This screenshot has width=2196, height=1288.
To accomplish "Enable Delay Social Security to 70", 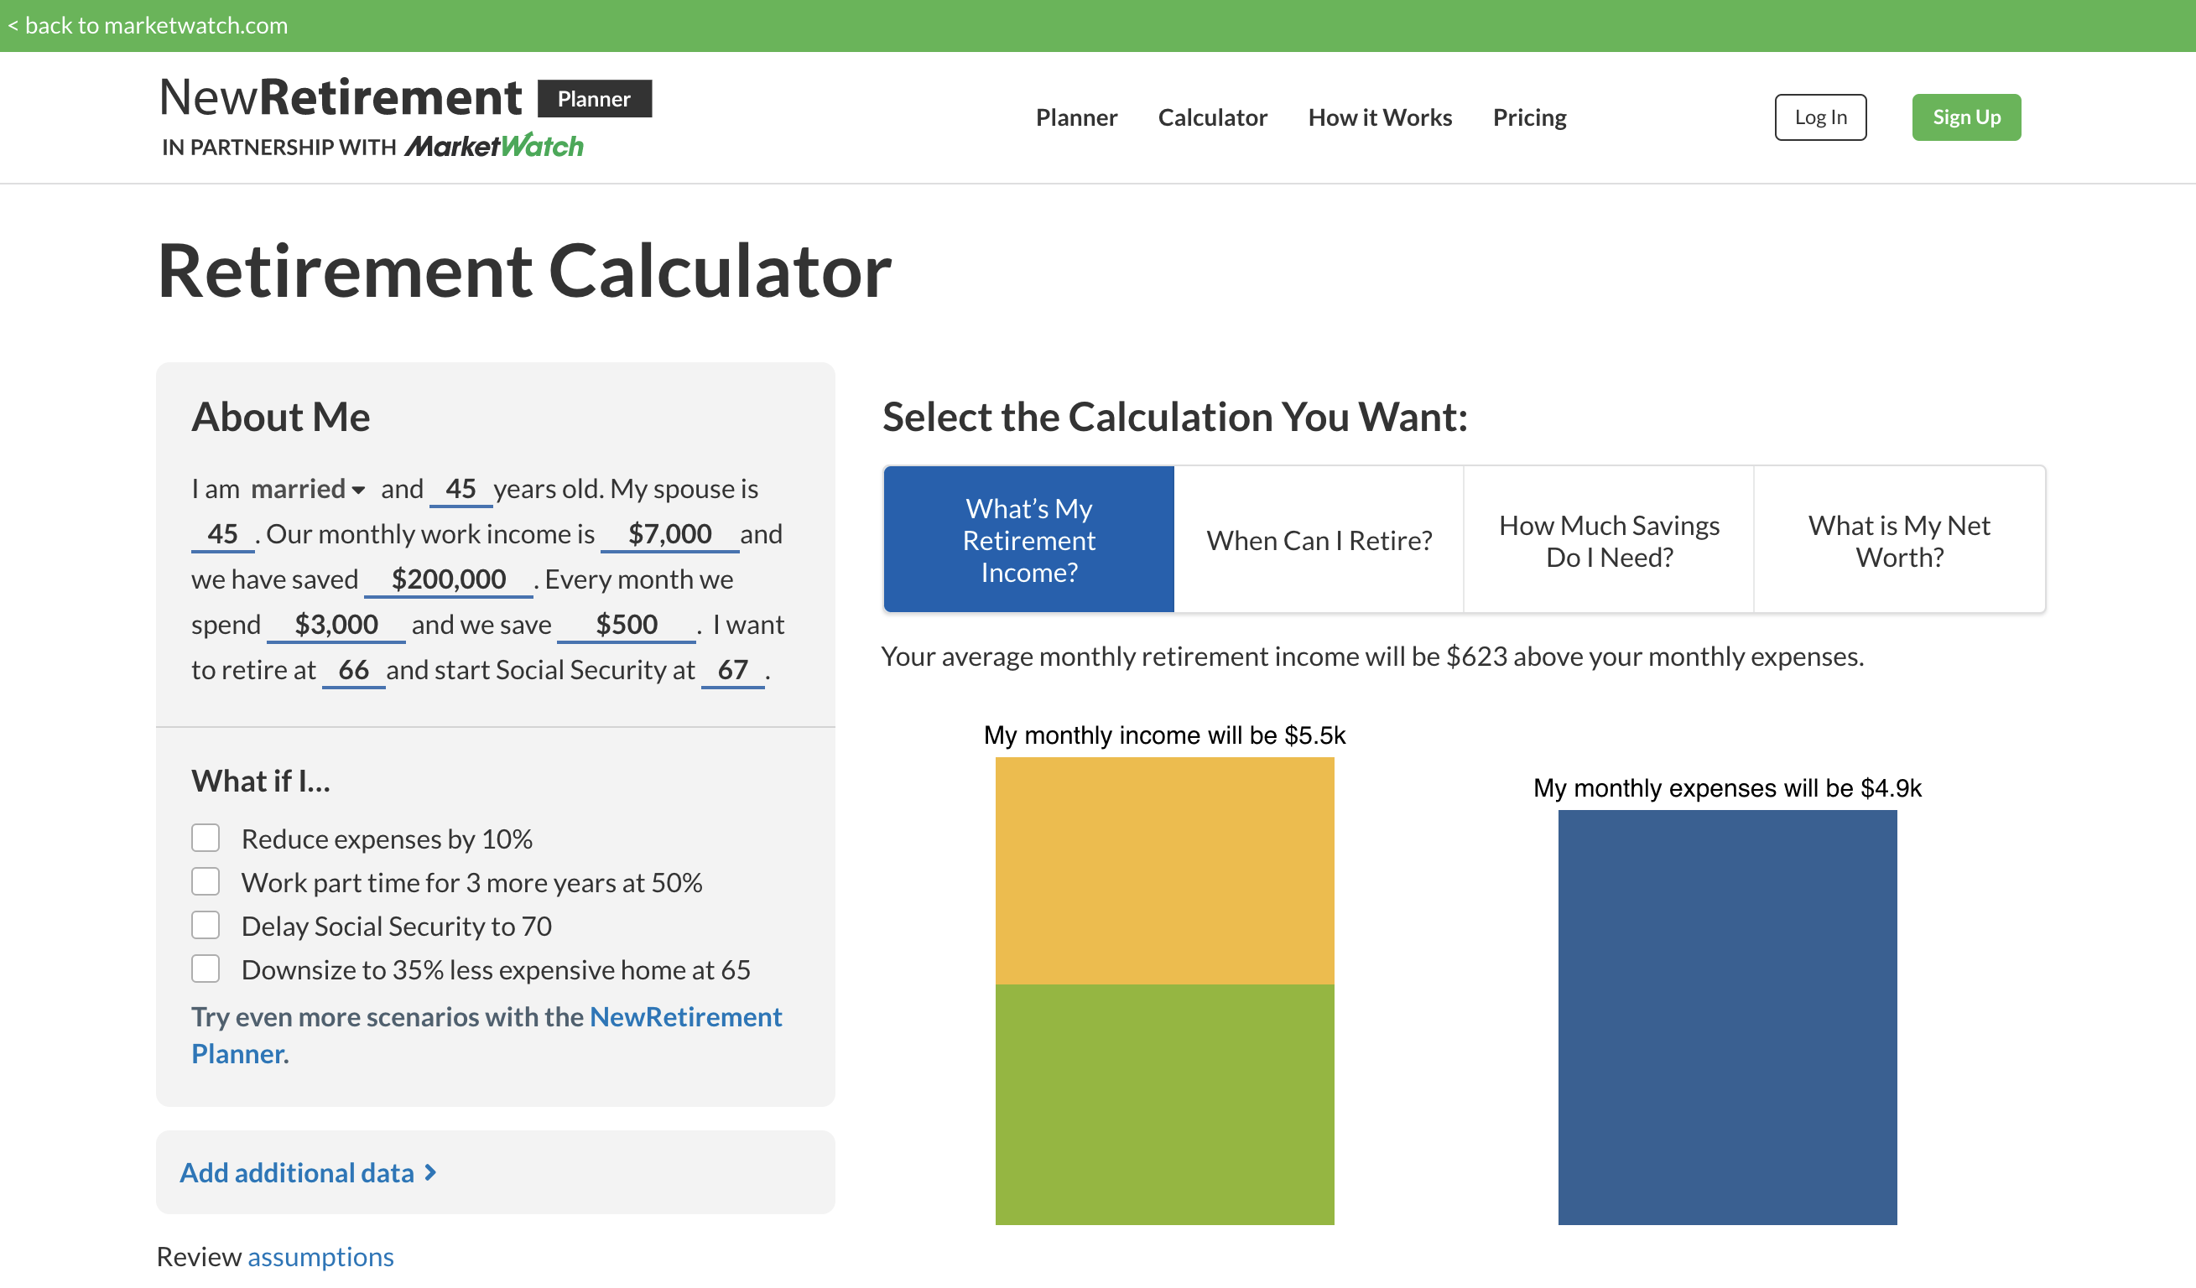I will [206, 925].
